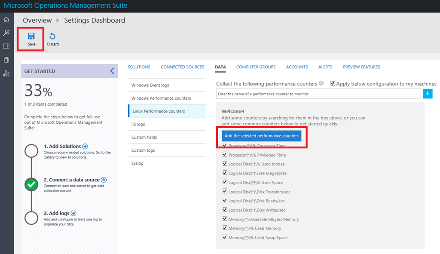
Task: Uncheck Logical Disk Free Megabytes
Action: [225, 173]
